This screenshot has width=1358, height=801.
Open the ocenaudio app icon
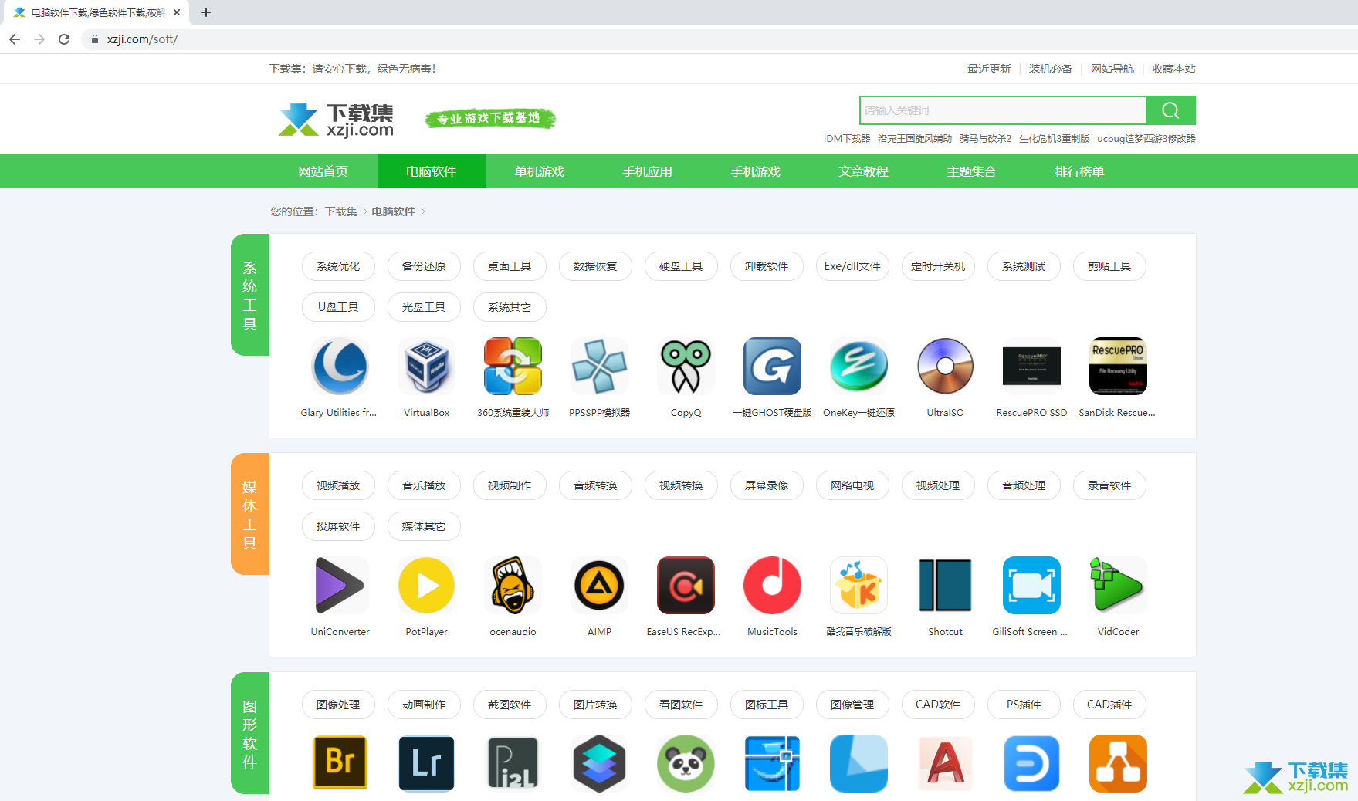pyautogui.click(x=513, y=586)
